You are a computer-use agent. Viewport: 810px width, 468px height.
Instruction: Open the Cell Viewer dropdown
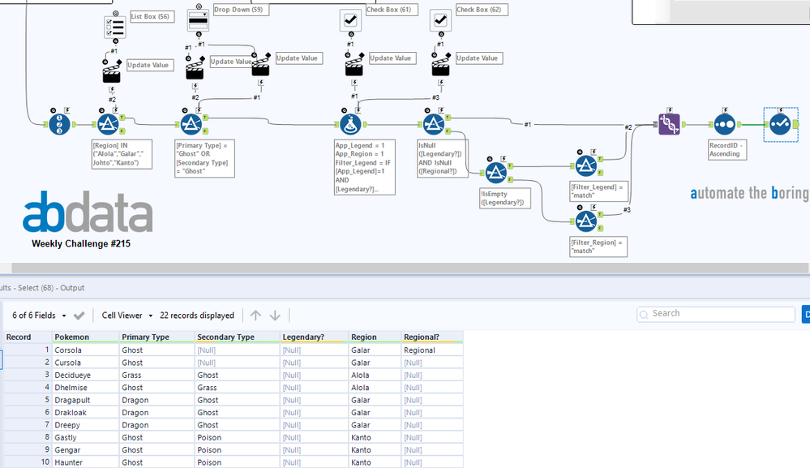[x=127, y=315]
